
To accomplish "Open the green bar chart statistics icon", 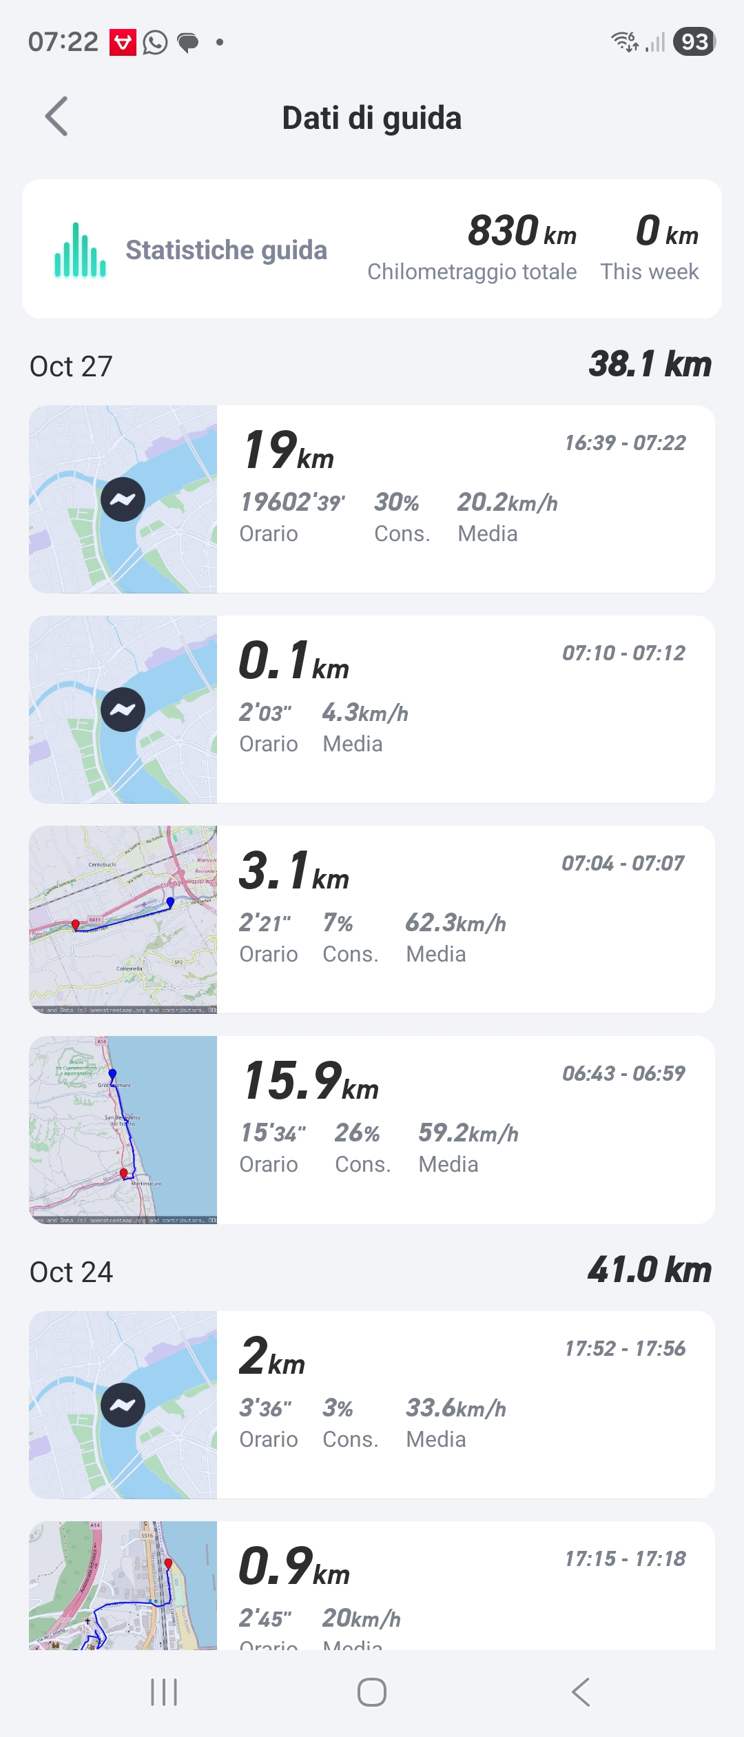I will pyautogui.click(x=81, y=250).
